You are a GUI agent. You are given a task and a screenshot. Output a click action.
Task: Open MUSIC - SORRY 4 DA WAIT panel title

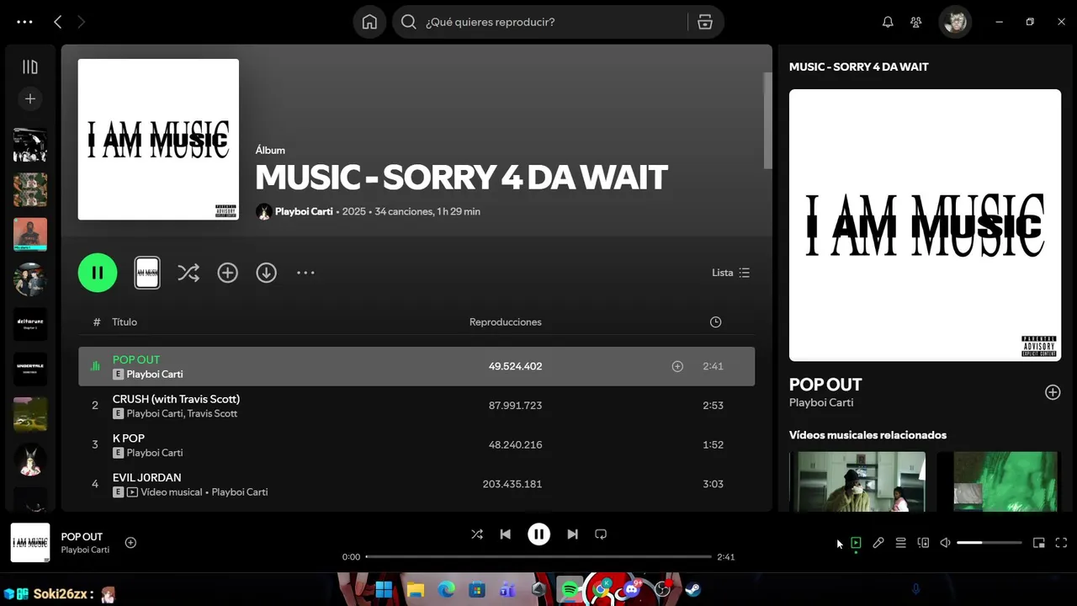[859, 66]
